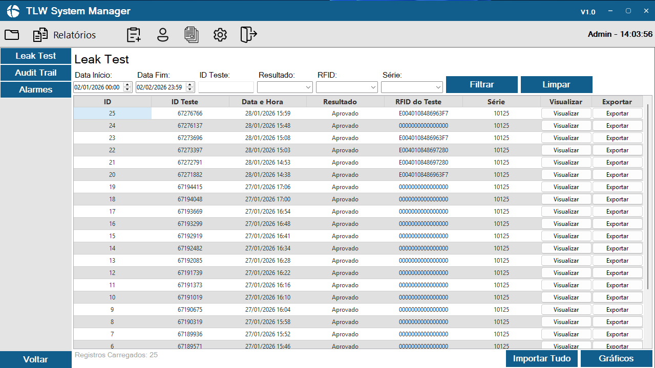
Task: Click the logout door-with-arrow icon
Action: [248, 35]
